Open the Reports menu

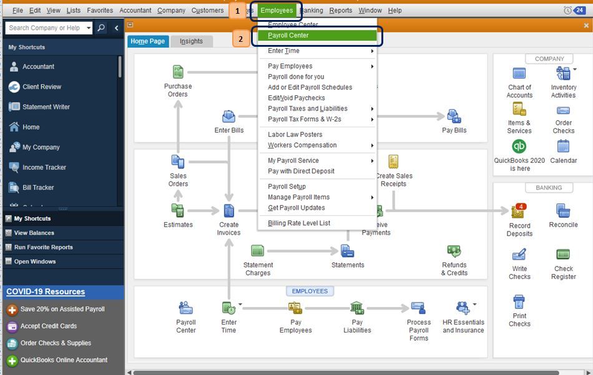340,11
